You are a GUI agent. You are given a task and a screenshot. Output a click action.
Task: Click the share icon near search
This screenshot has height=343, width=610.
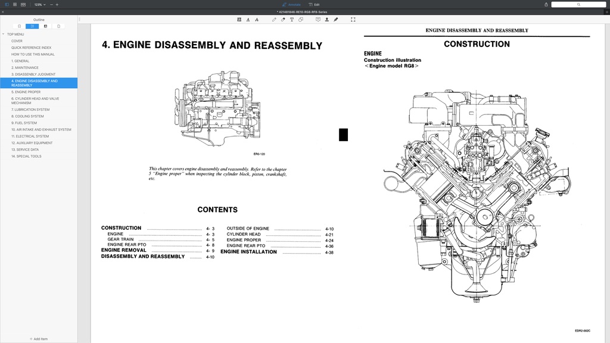click(x=546, y=5)
